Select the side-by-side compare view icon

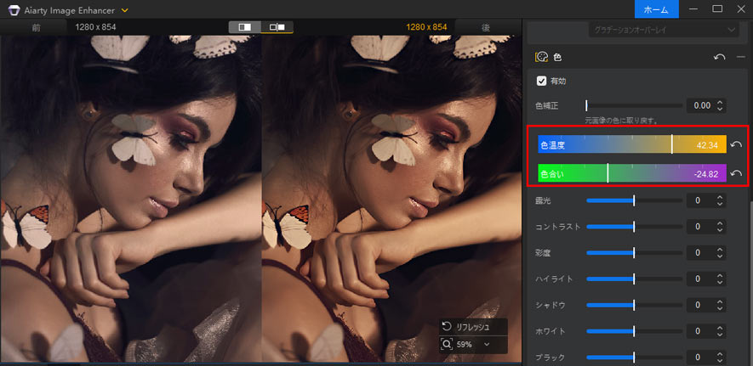pos(277,27)
